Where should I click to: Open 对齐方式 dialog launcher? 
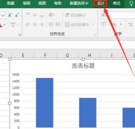tap(95, 34)
